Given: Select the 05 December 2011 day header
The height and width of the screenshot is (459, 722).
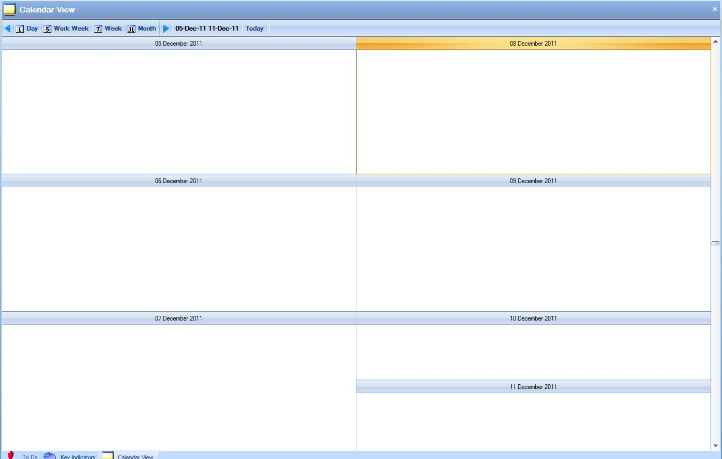Looking at the screenshot, I should coord(178,44).
